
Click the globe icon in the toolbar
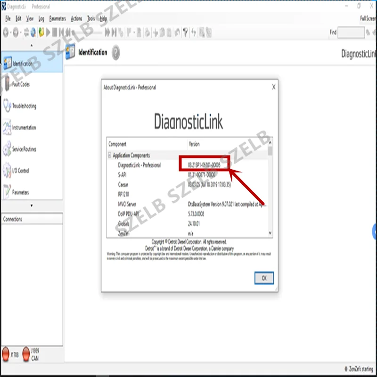coord(33,32)
